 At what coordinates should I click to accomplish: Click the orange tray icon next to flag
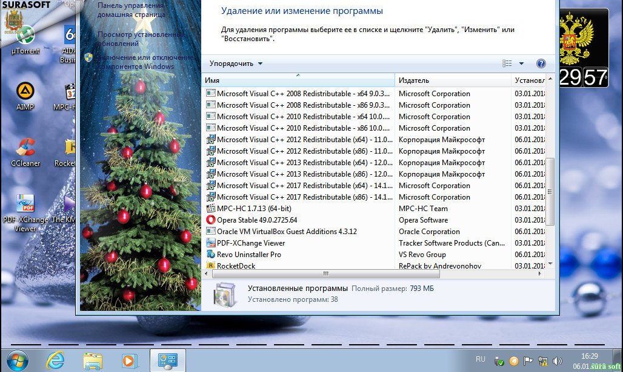tap(514, 361)
